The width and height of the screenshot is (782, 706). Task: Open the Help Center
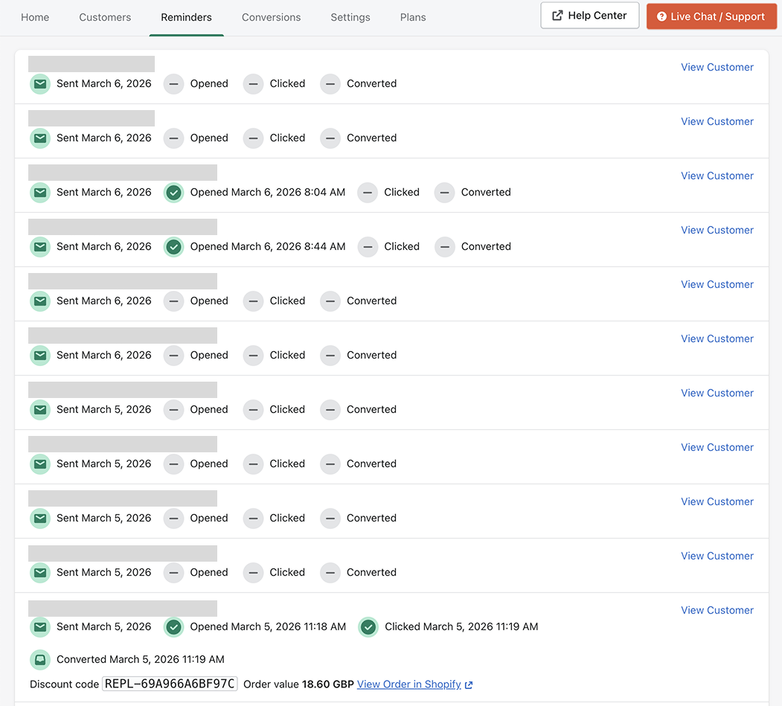[589, 16]
